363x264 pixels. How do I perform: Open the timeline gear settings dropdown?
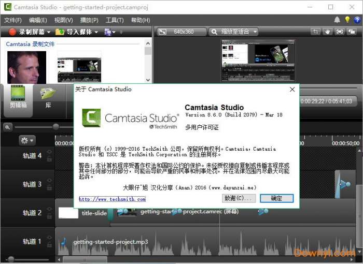(x=26, y=140)
